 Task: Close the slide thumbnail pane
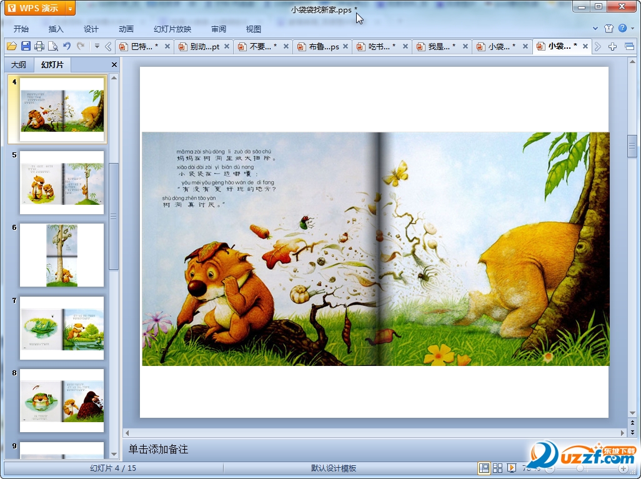pos(114,64)
